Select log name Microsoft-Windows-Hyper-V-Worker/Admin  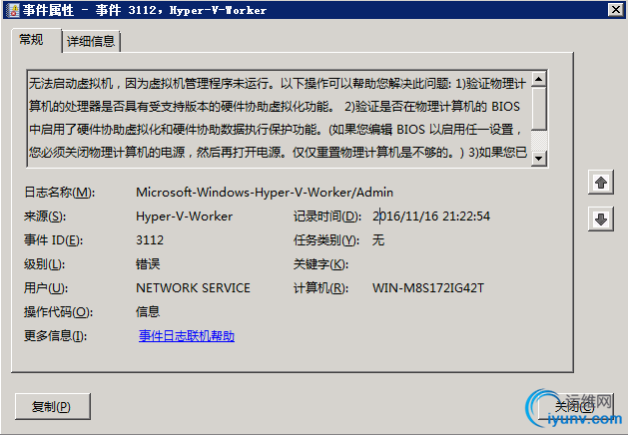pyautogui.click(x=265, y=193)
